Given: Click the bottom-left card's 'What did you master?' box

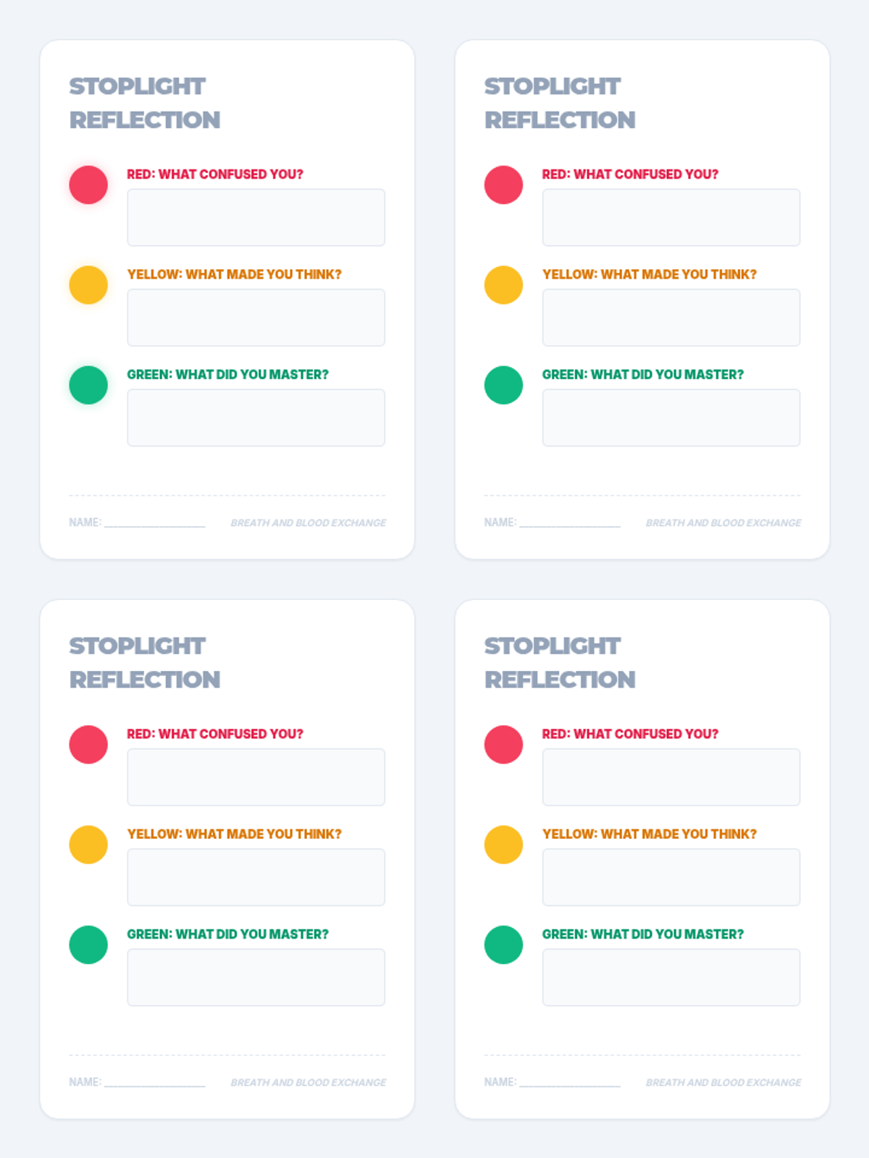Looking at the screenshot, I should [256, 977].
